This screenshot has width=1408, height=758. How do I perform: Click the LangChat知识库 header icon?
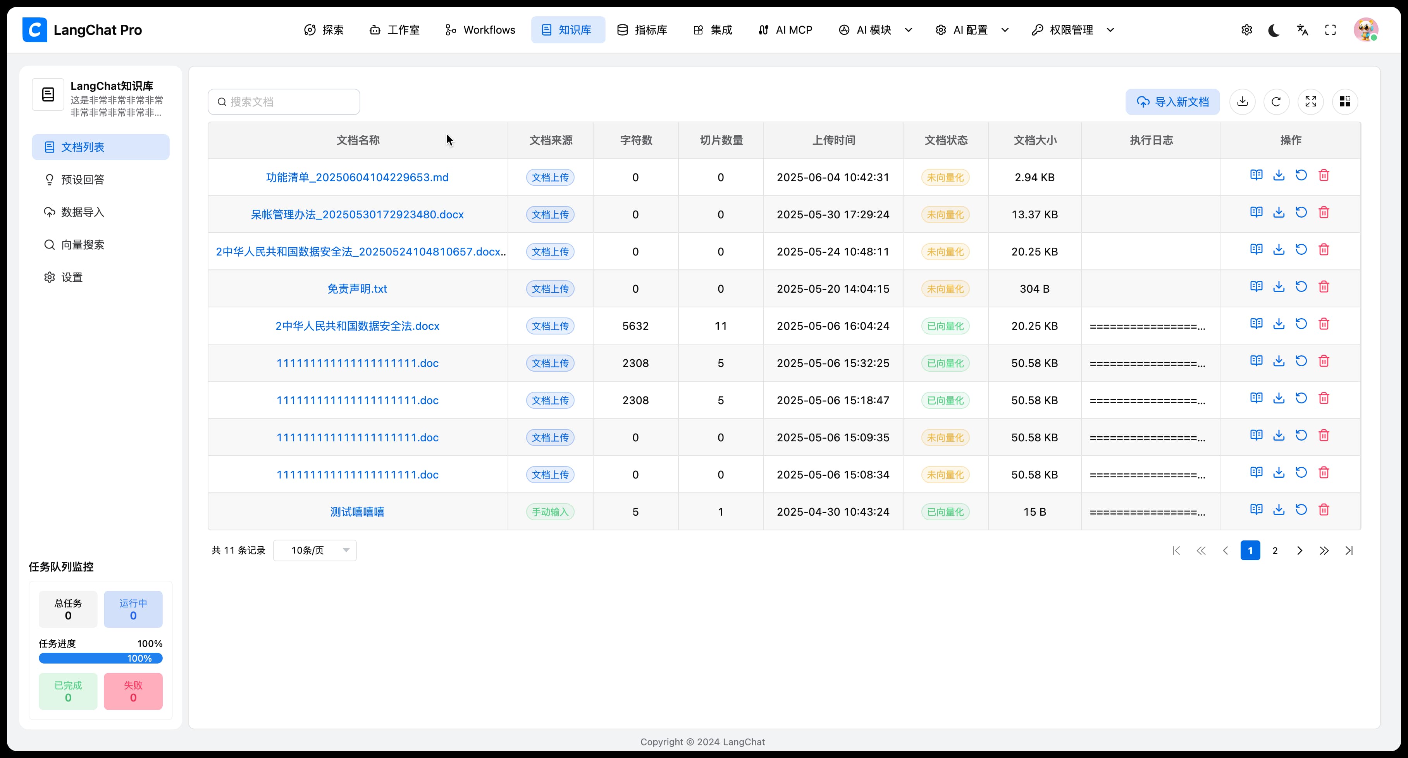(48, 94)
